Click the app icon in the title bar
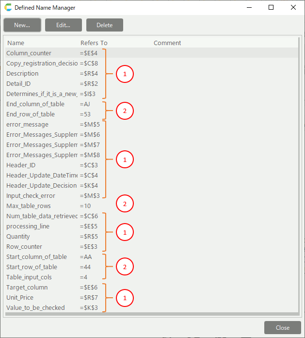 coord(8,8)
